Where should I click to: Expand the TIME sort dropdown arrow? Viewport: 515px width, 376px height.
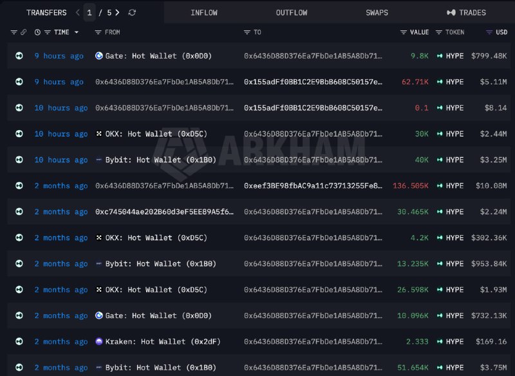click(x=77, y=32)
